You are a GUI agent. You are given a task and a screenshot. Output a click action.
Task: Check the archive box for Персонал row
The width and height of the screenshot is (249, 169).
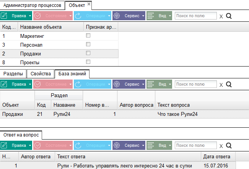(x=88, y=44)
